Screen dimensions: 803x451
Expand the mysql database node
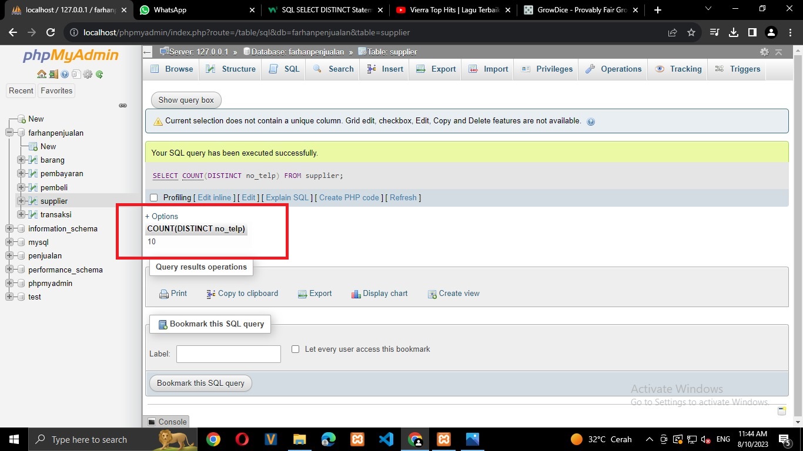point(9,242)
